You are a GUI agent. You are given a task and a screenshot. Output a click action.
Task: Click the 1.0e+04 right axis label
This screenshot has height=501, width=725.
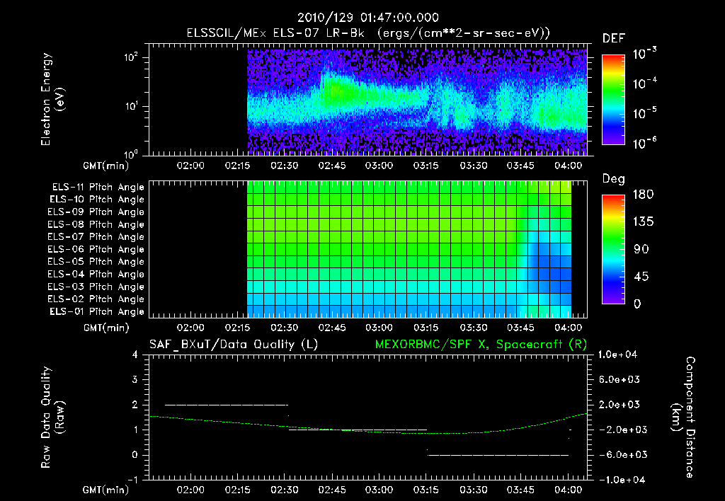coord(617,355)
